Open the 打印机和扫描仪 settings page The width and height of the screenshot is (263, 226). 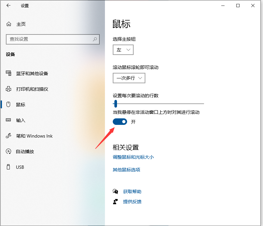32,89
